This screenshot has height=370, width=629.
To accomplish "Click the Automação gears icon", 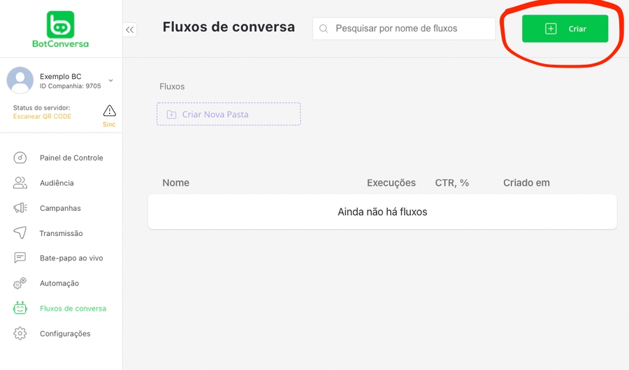I will (20, 283).
